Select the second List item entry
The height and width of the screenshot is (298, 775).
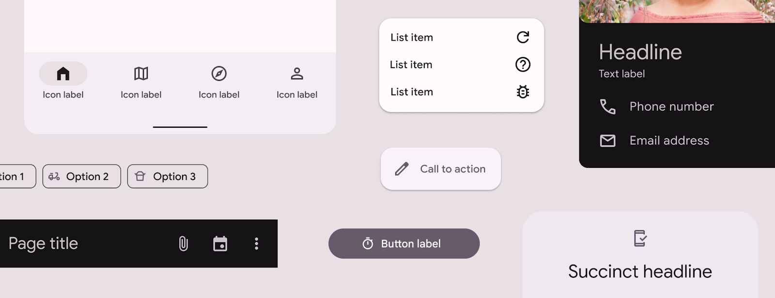(411, 64)
